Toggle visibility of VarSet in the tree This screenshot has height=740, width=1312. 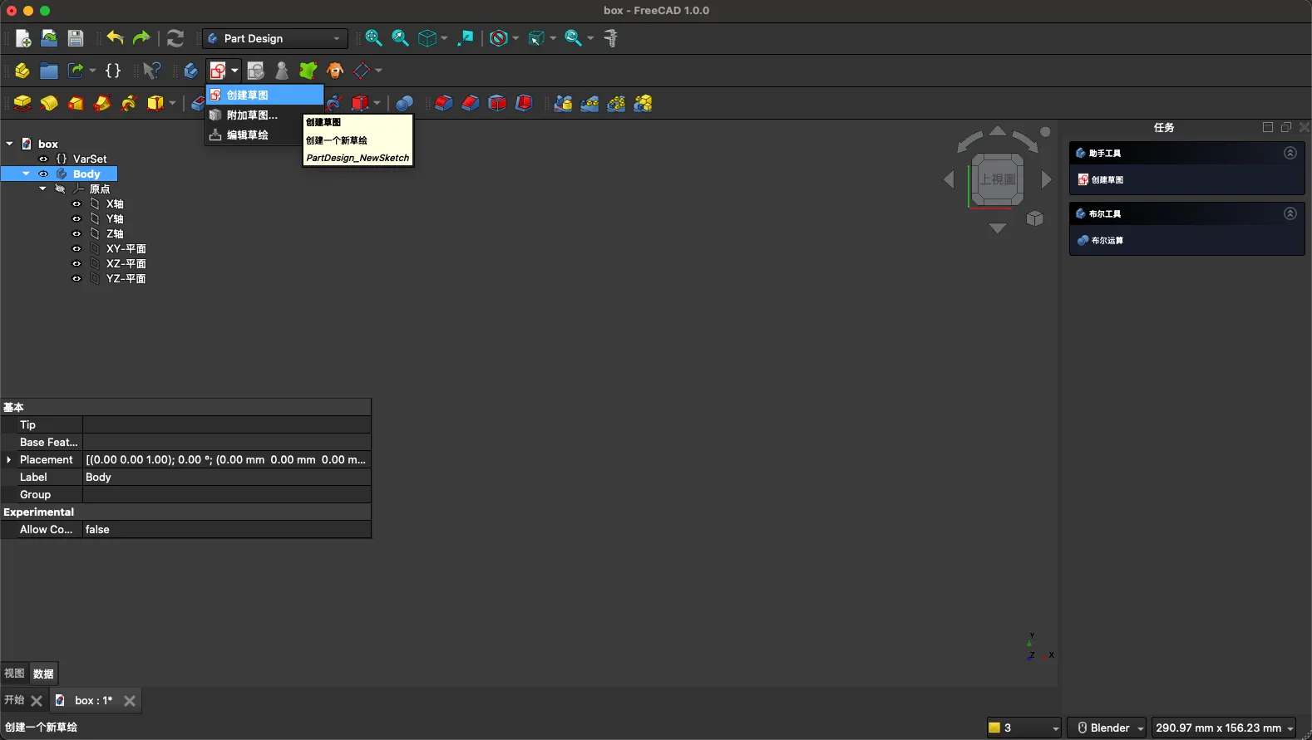tap(43, 159)
